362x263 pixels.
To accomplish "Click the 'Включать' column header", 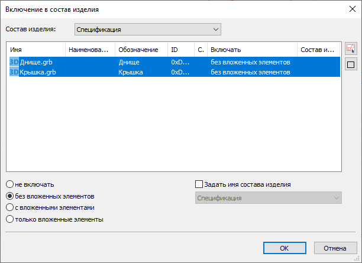I will 251,50.
